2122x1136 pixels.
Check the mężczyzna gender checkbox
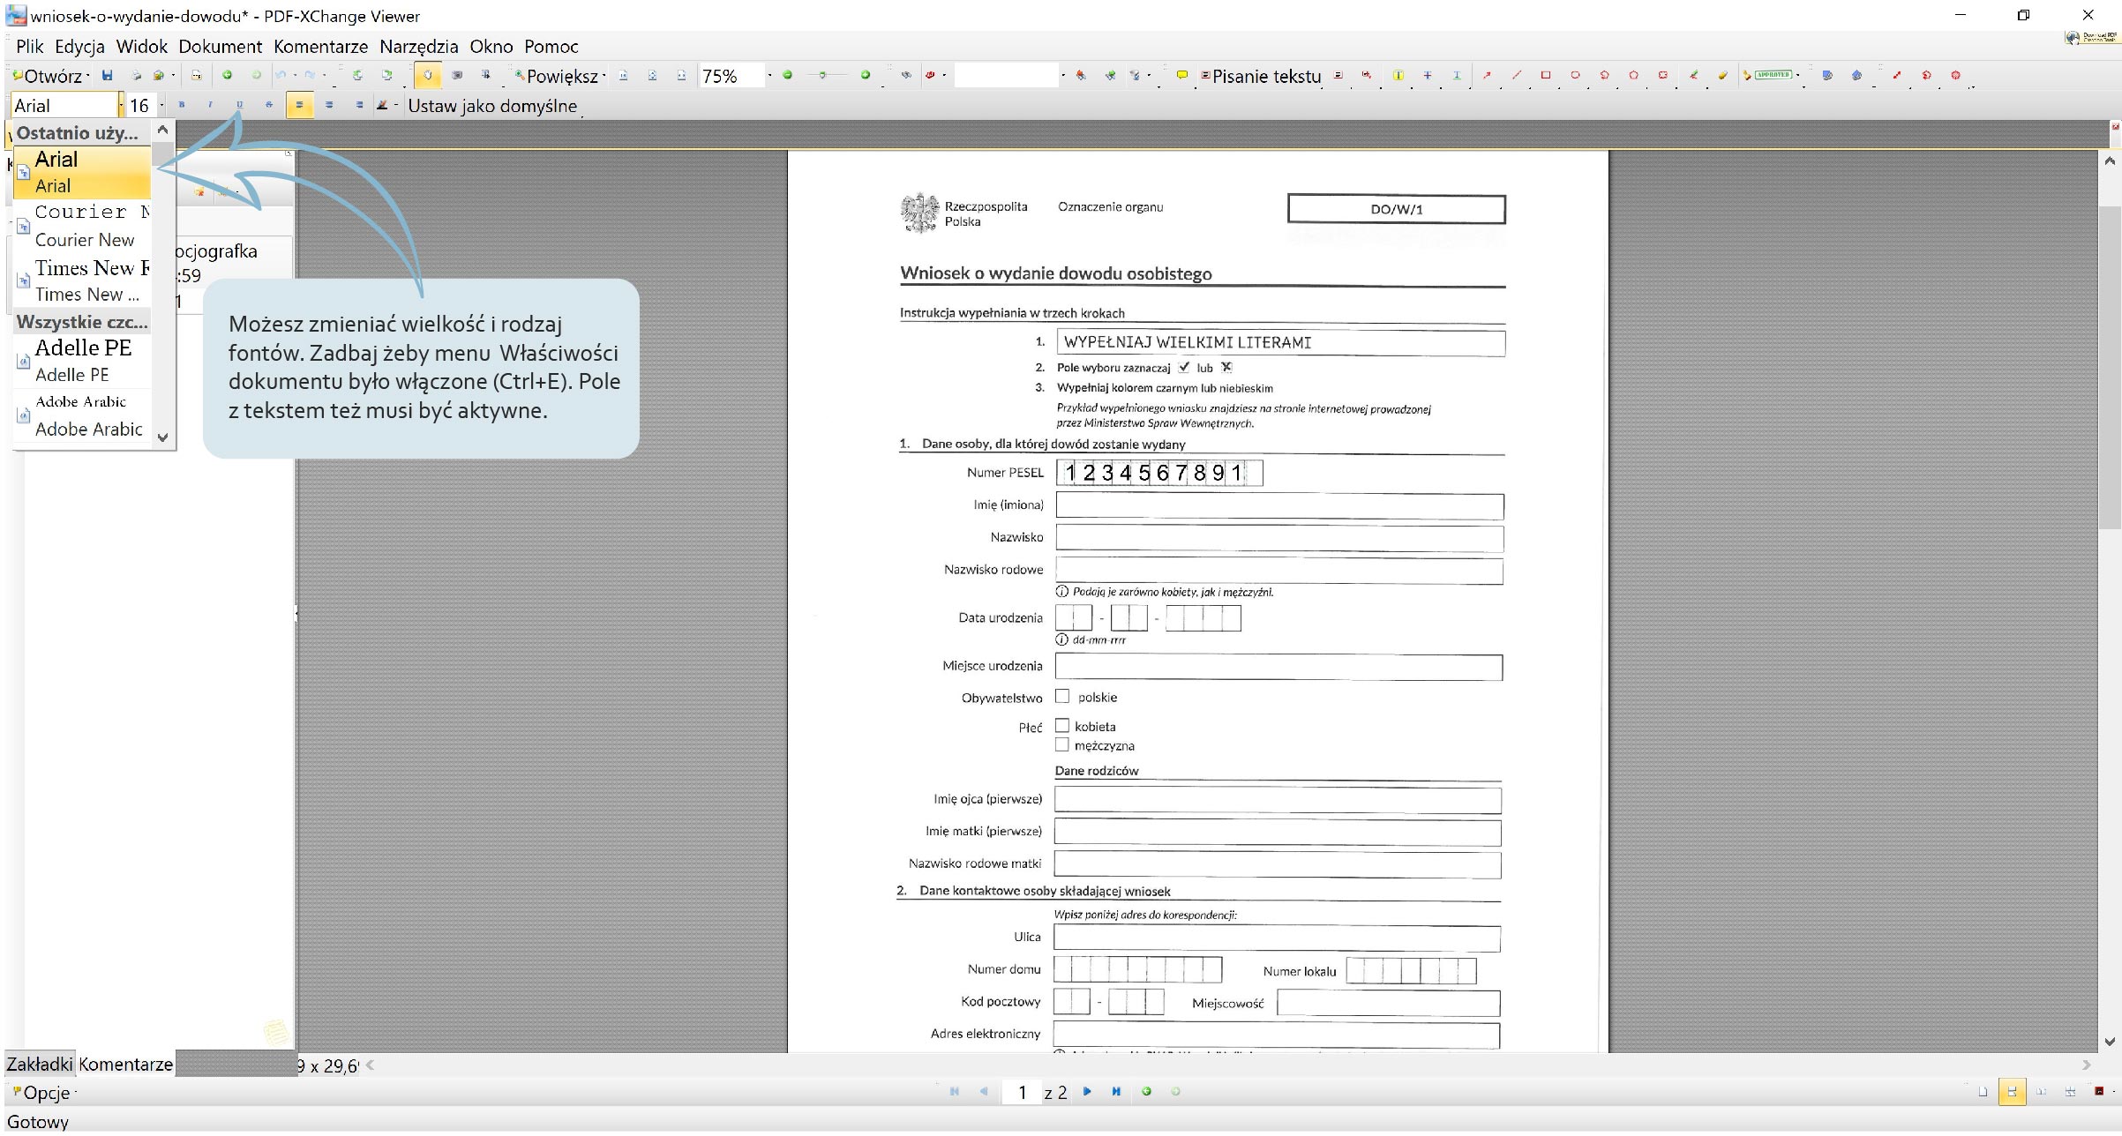pyautogui.click(x=1062, y=745)
